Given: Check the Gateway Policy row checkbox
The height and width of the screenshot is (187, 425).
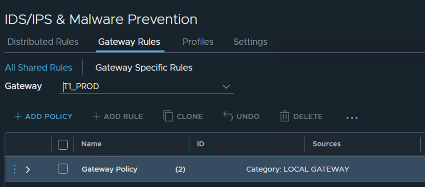Looking at the screenshot, I should coord(63,169).
